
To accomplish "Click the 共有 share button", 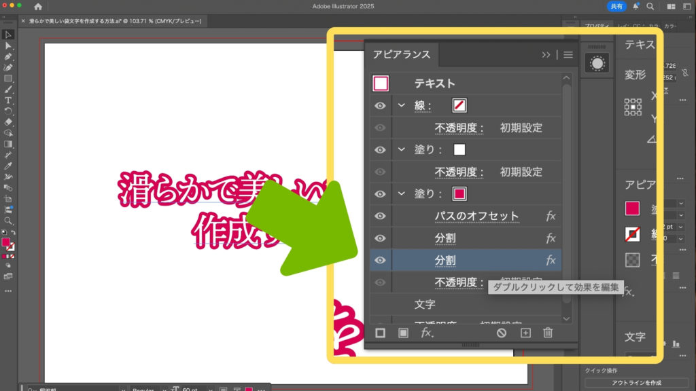I will coord(616,6).
